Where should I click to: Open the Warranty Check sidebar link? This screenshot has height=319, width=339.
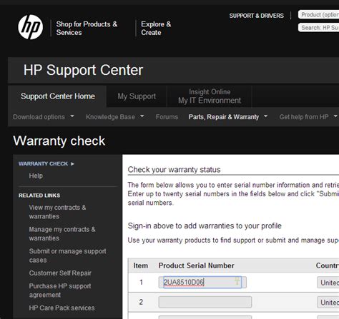(43, 163)
